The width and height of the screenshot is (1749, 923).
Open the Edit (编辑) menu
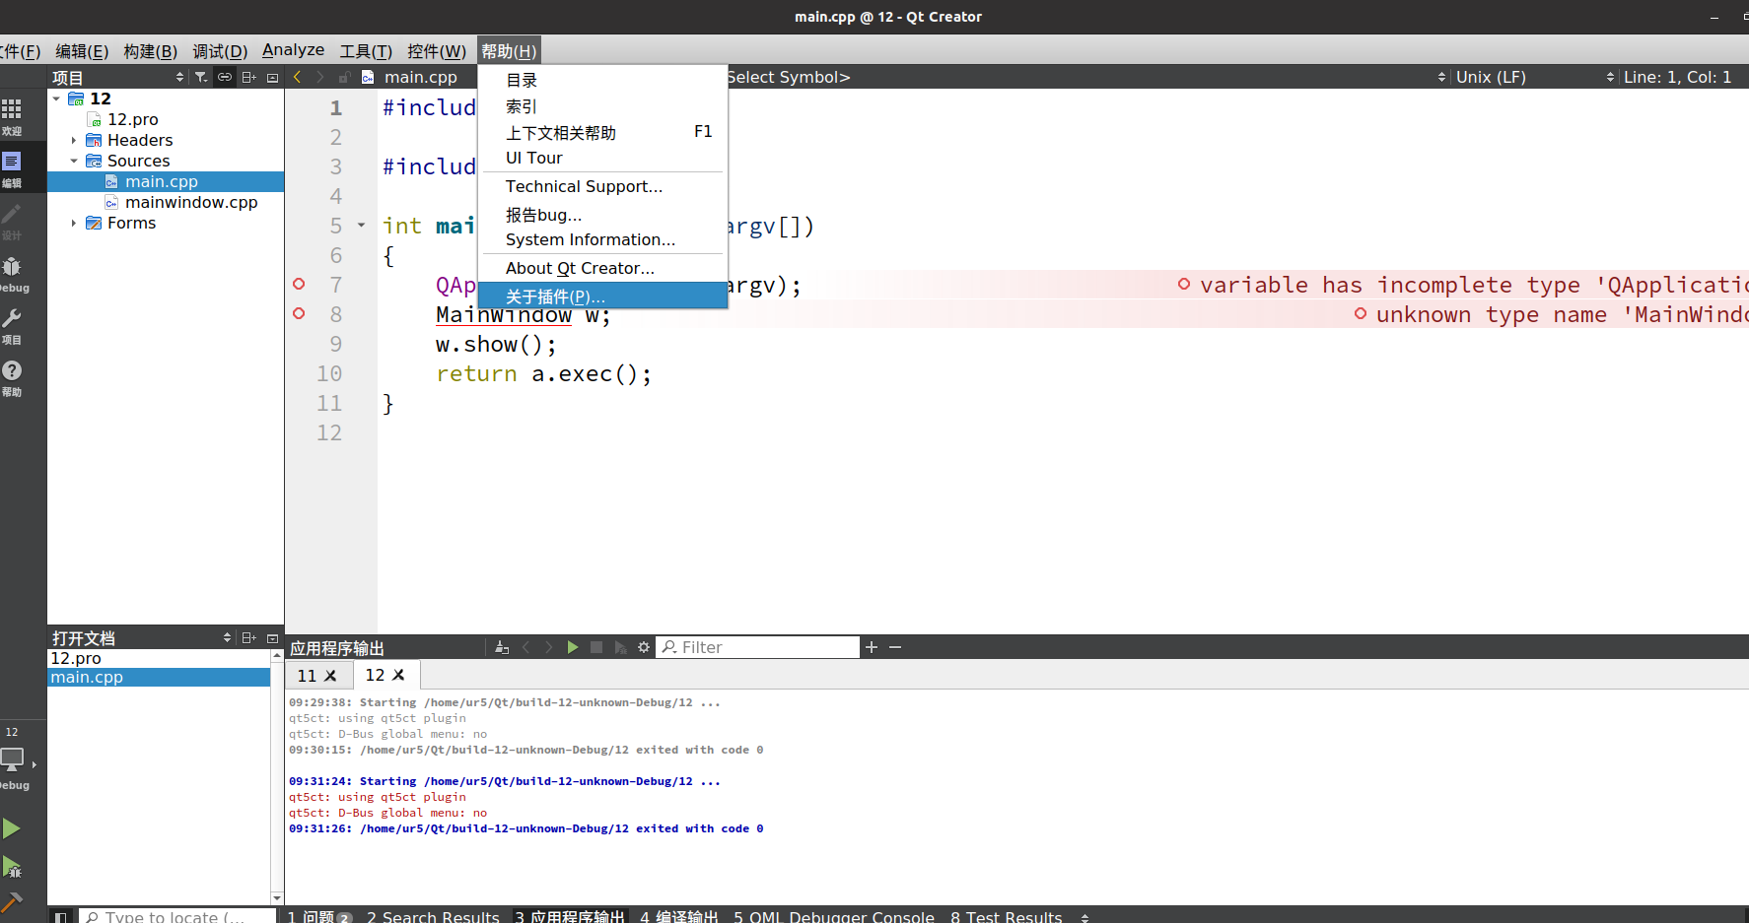coord(82,51)
